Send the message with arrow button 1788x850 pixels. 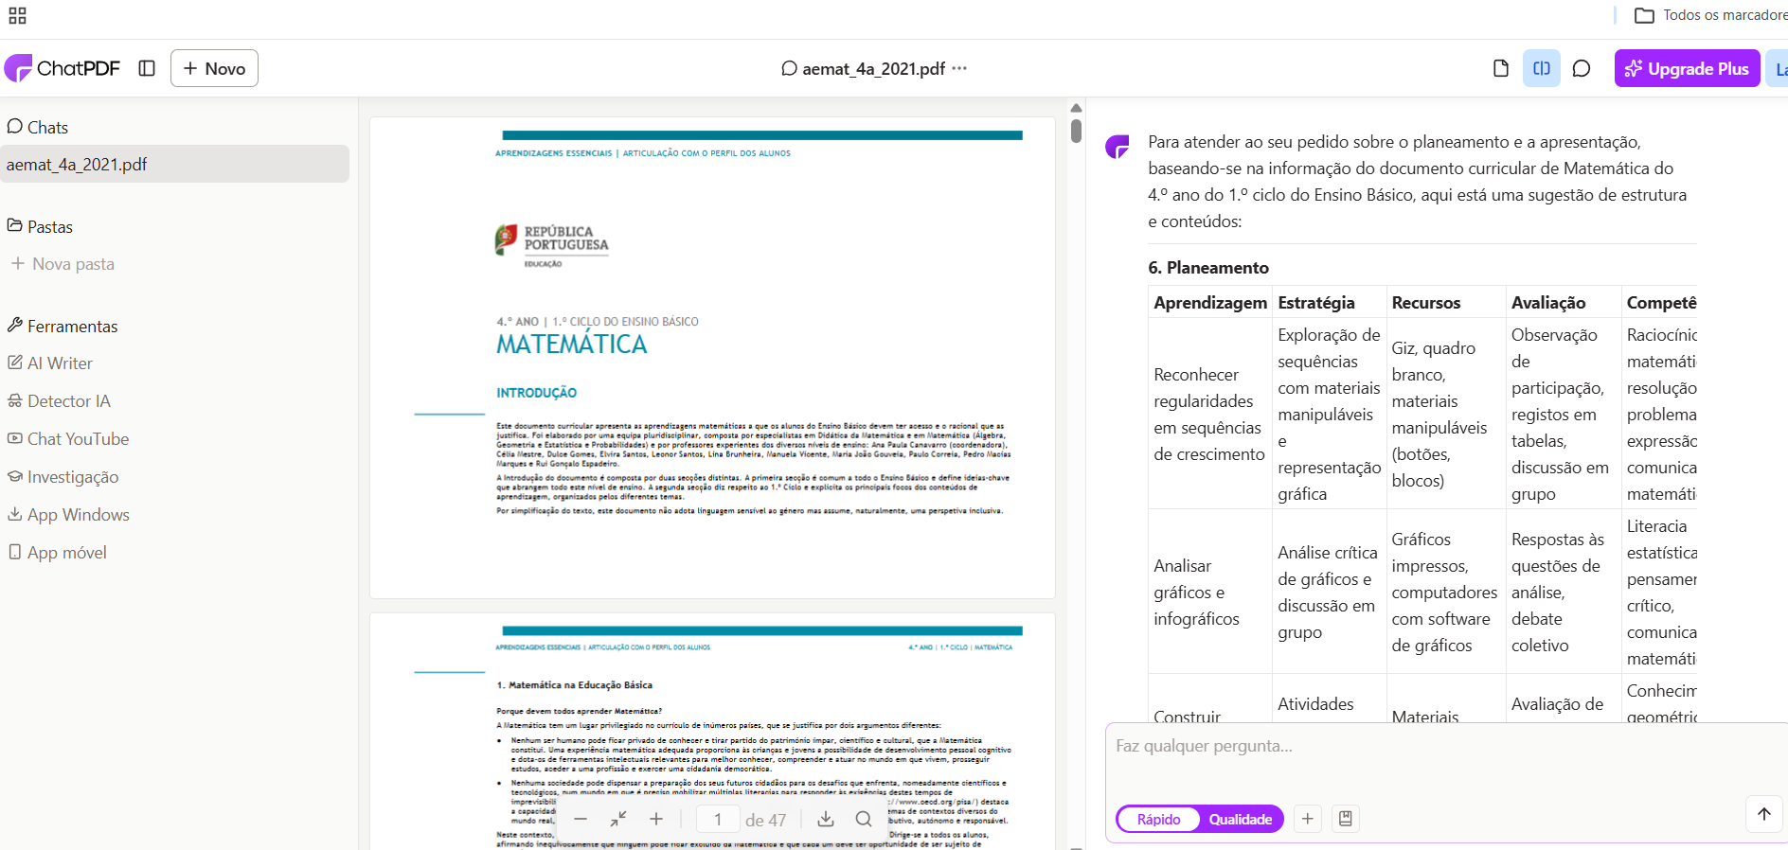[1764, 814]
